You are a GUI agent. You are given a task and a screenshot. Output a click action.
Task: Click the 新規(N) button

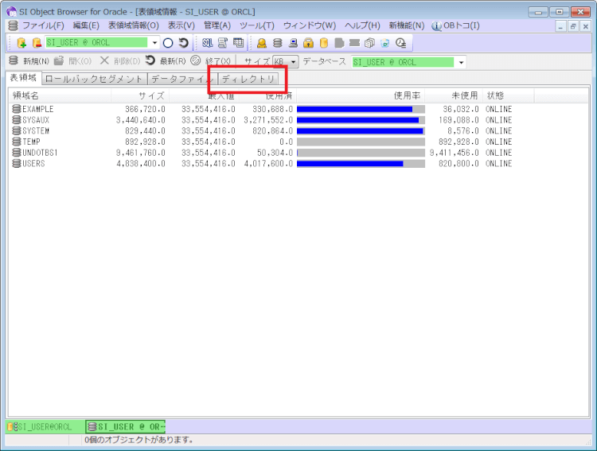(x=29, y=61)
